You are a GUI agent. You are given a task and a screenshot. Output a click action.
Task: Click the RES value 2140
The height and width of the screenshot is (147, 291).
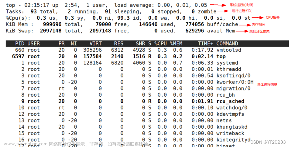click(x=117, y=56)
